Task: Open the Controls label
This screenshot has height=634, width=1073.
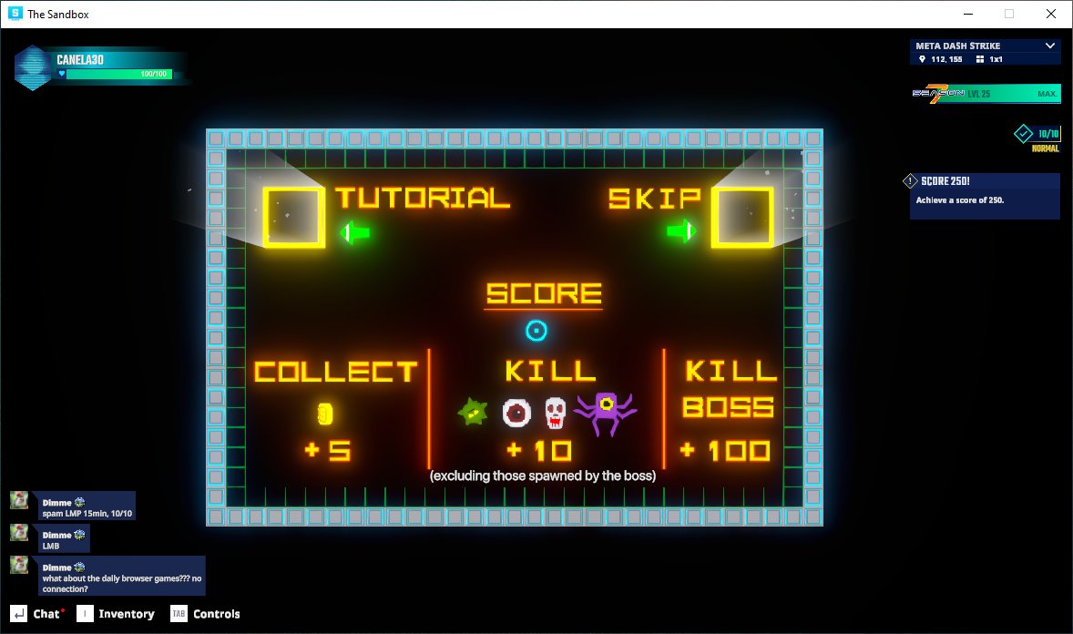Action: [x=216, y=614]
